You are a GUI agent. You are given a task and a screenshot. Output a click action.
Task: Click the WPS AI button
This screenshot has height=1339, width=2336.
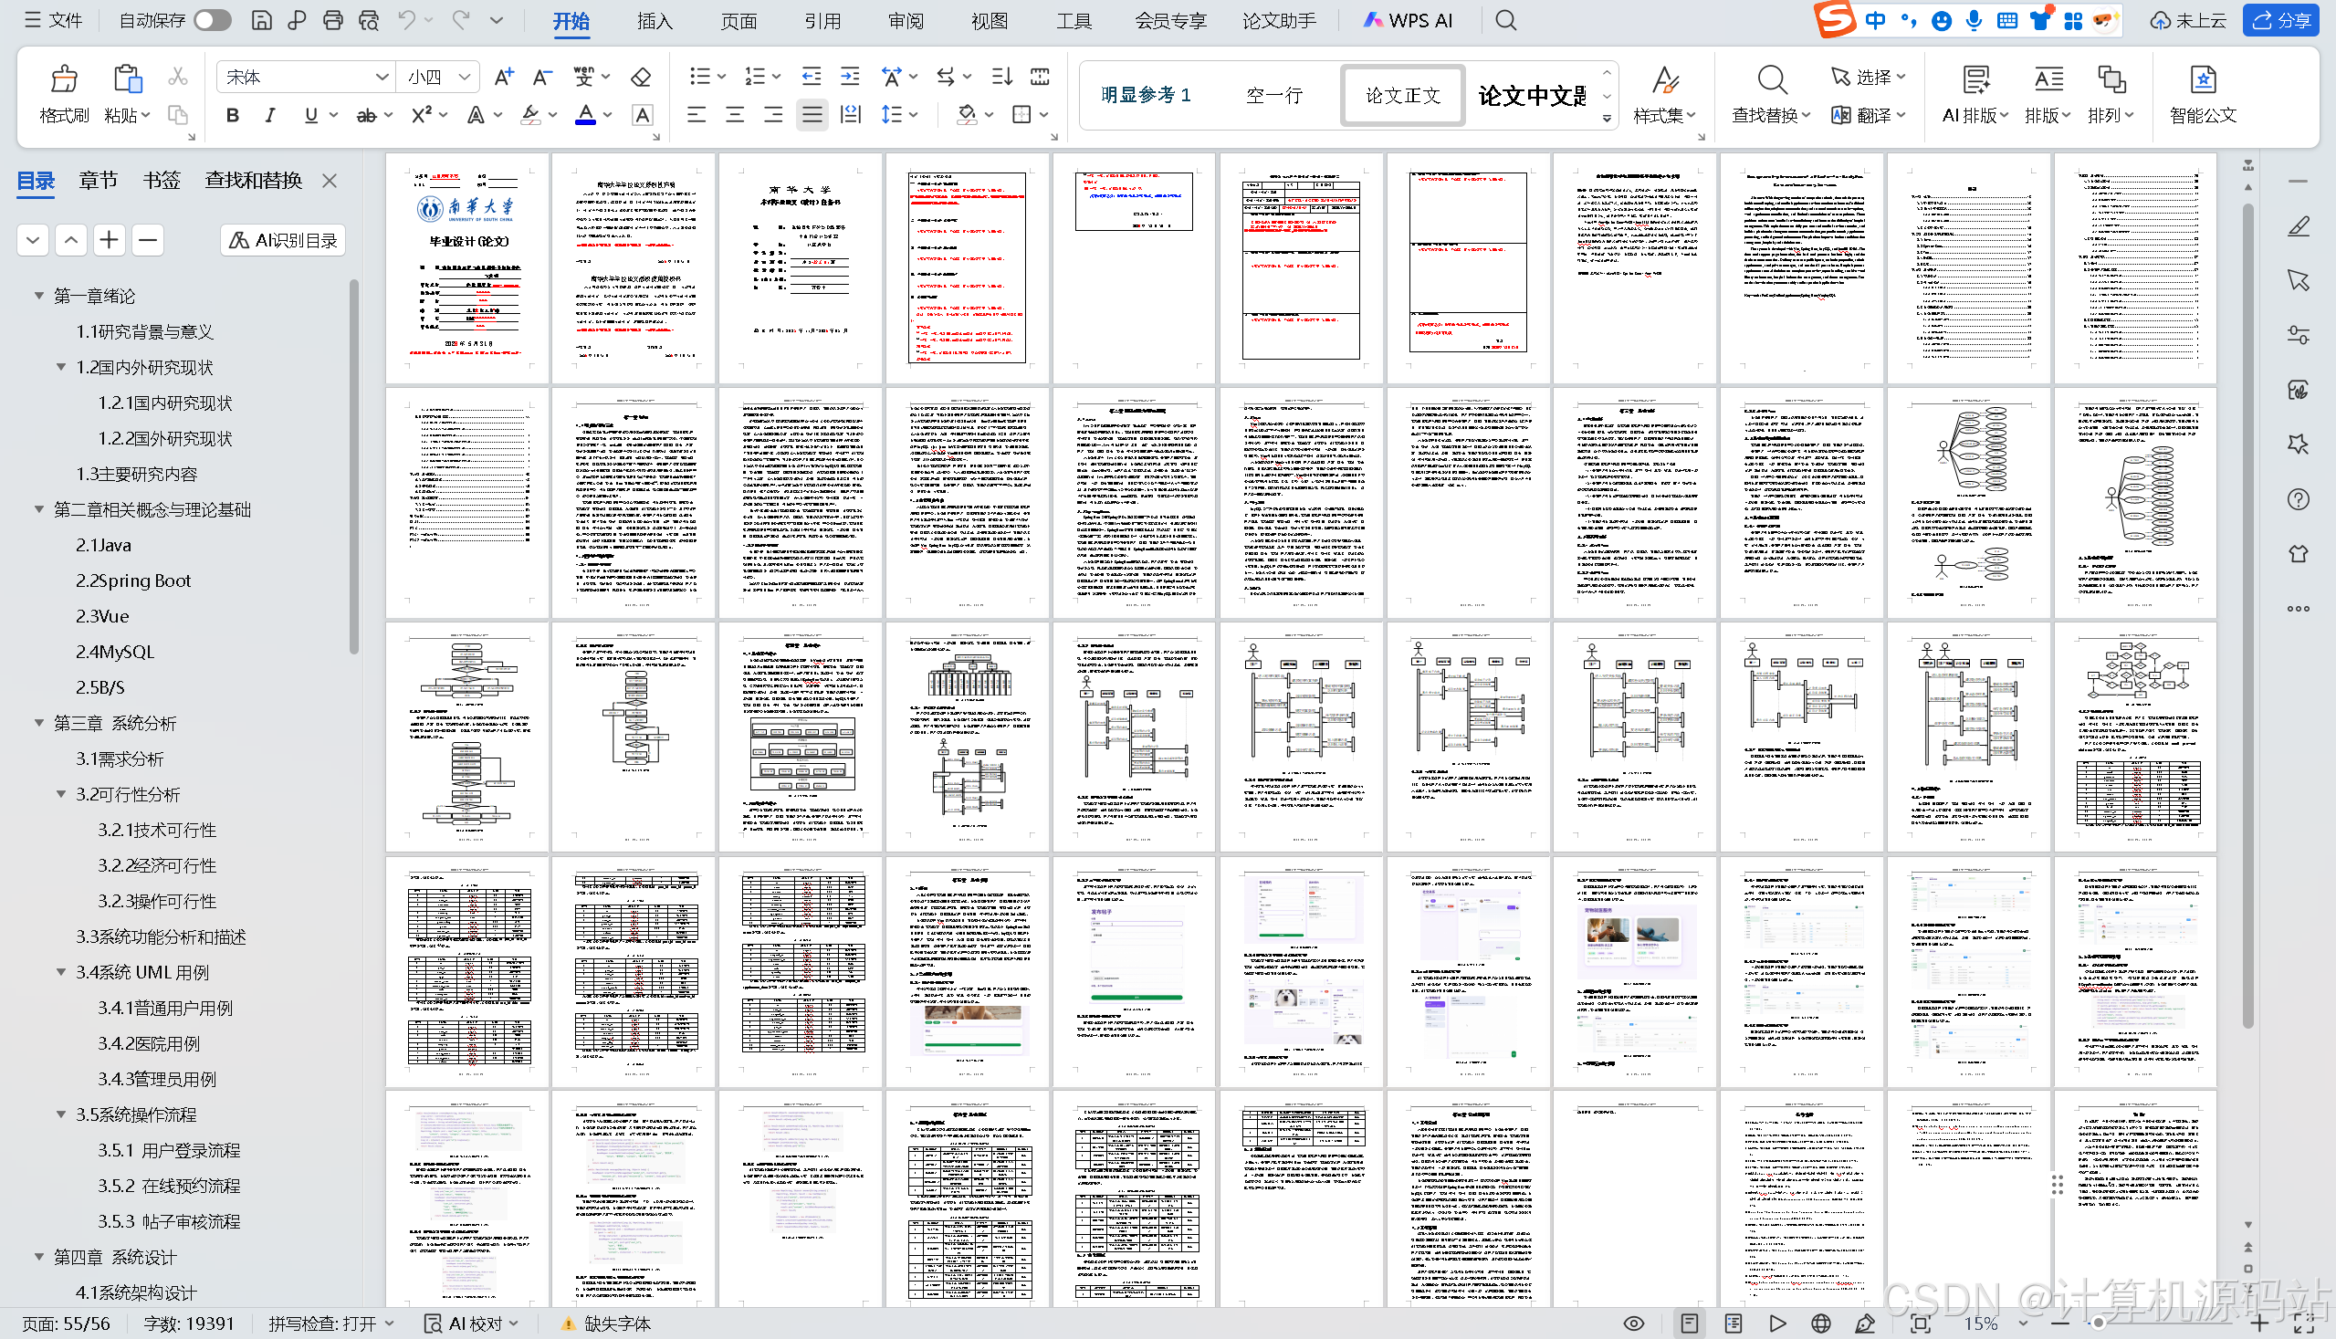[x=1408, y=20]
